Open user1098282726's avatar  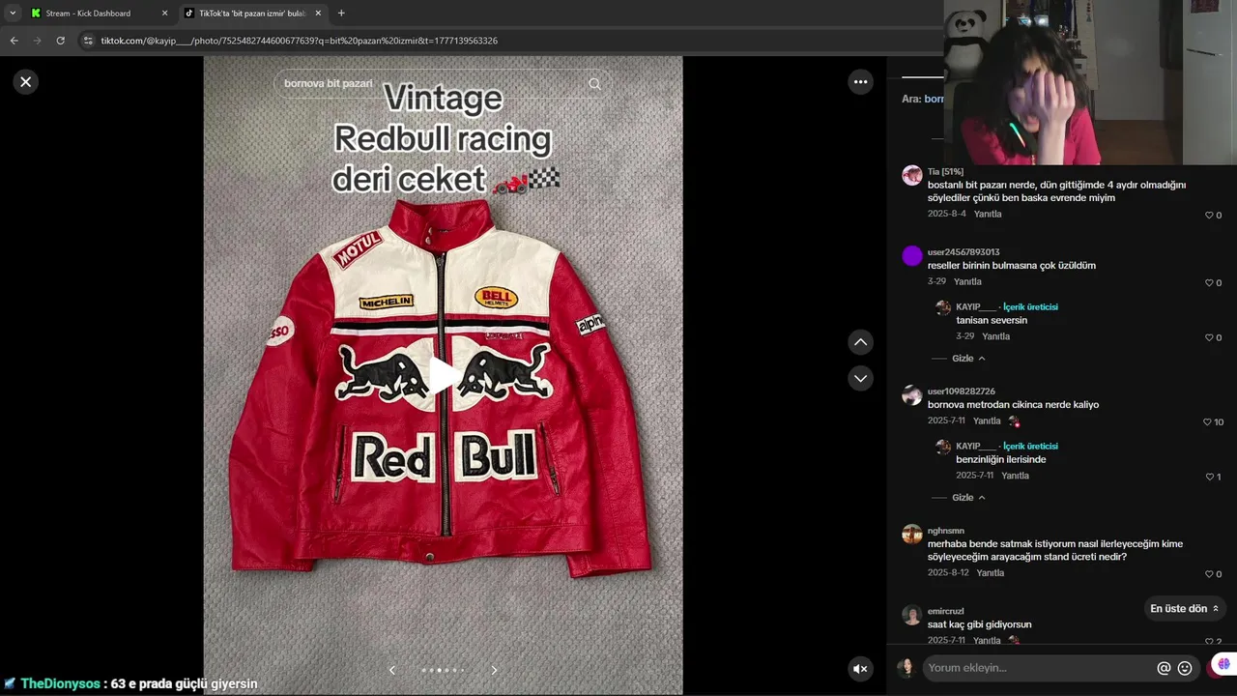(911, 395)
